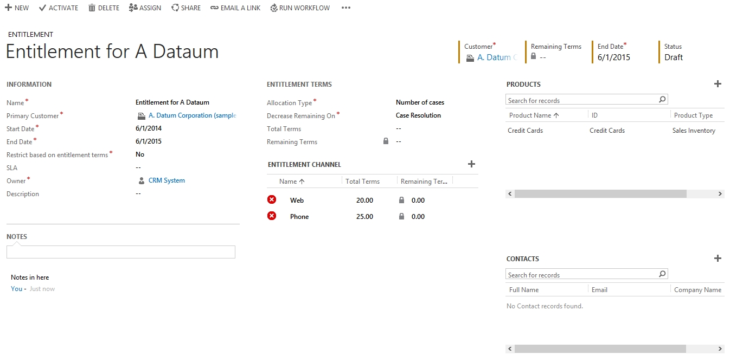Remove the Phone entitlement channel
730x362 pixels.
pos(272,216)
